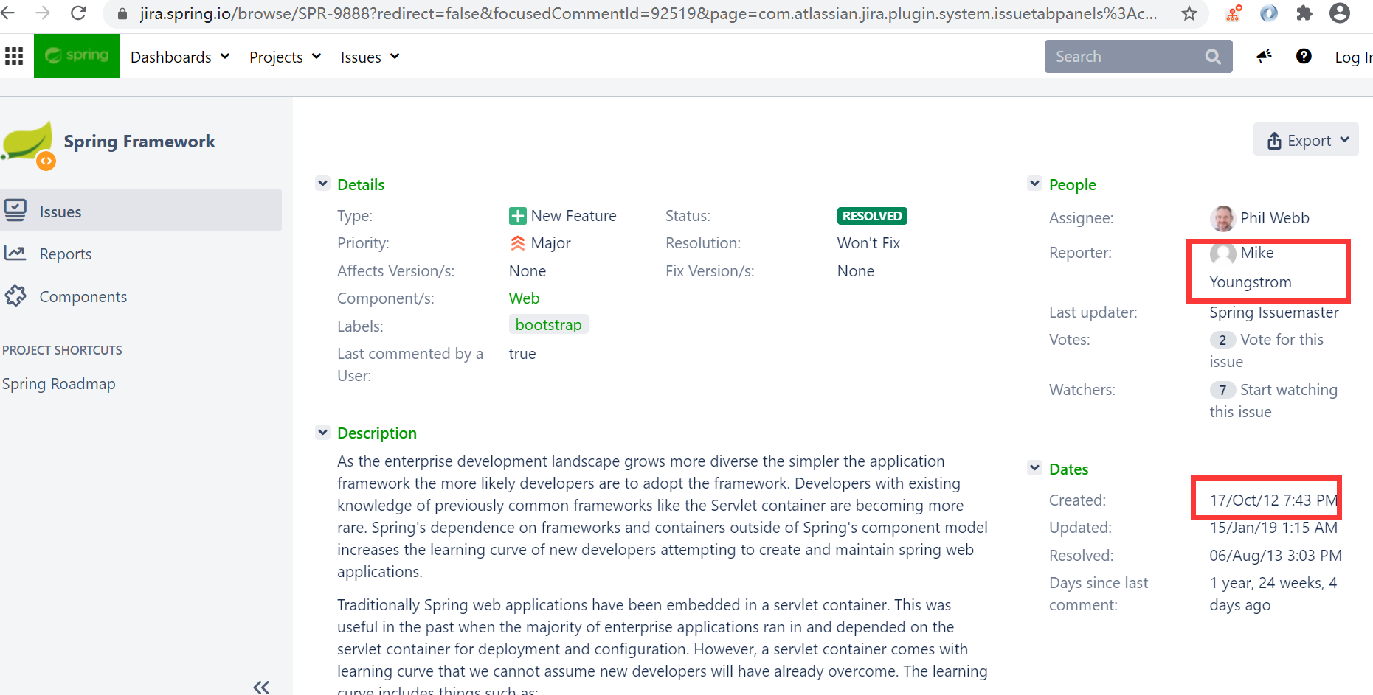Click the Won't Fix resolution value
Screen dimensions: 1373x695
coord(868,243)
